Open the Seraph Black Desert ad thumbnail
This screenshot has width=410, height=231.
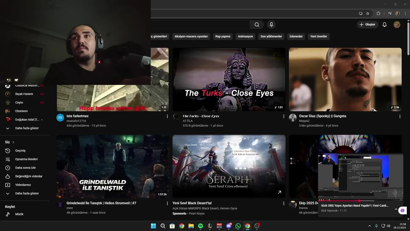(x=229, y=167)
